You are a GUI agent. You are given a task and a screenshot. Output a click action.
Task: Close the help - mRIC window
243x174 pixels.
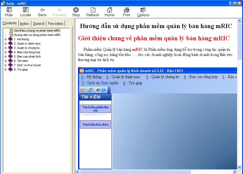point(239,4)
